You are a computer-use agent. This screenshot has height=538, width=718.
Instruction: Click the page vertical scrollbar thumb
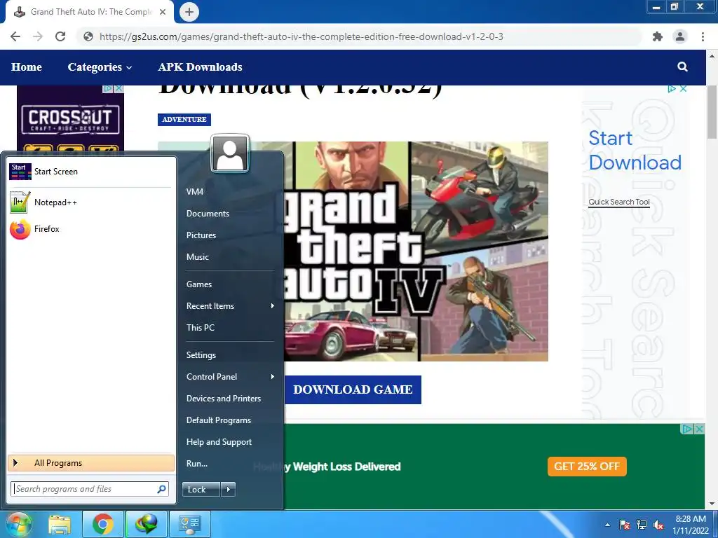[712, 112]
